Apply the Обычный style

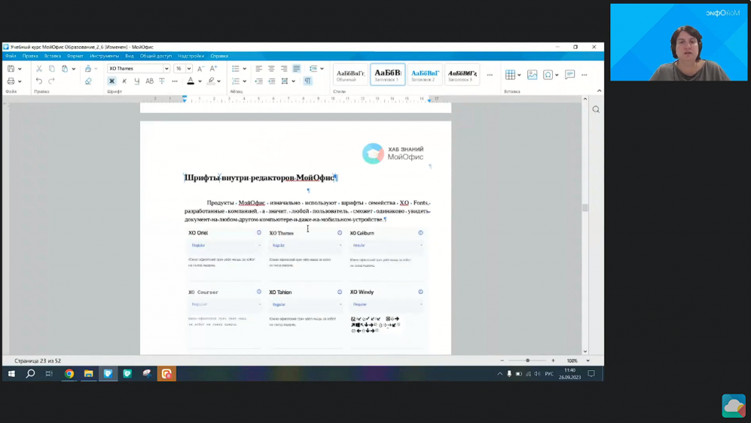click(x=351, y=74)
